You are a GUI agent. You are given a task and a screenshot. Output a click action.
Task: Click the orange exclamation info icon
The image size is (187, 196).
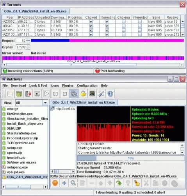coord(55,183)
